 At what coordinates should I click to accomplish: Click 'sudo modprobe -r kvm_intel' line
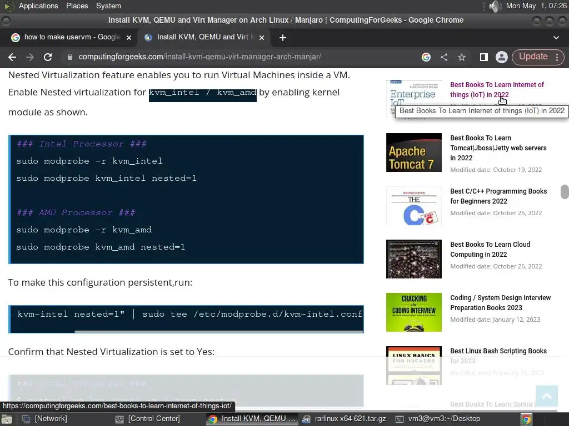tap(89, 161)
